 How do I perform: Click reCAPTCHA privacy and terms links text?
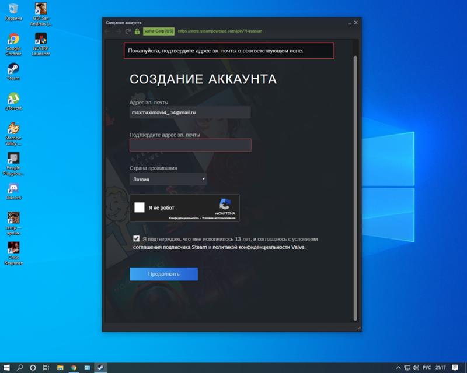click(x=202, y=218)
